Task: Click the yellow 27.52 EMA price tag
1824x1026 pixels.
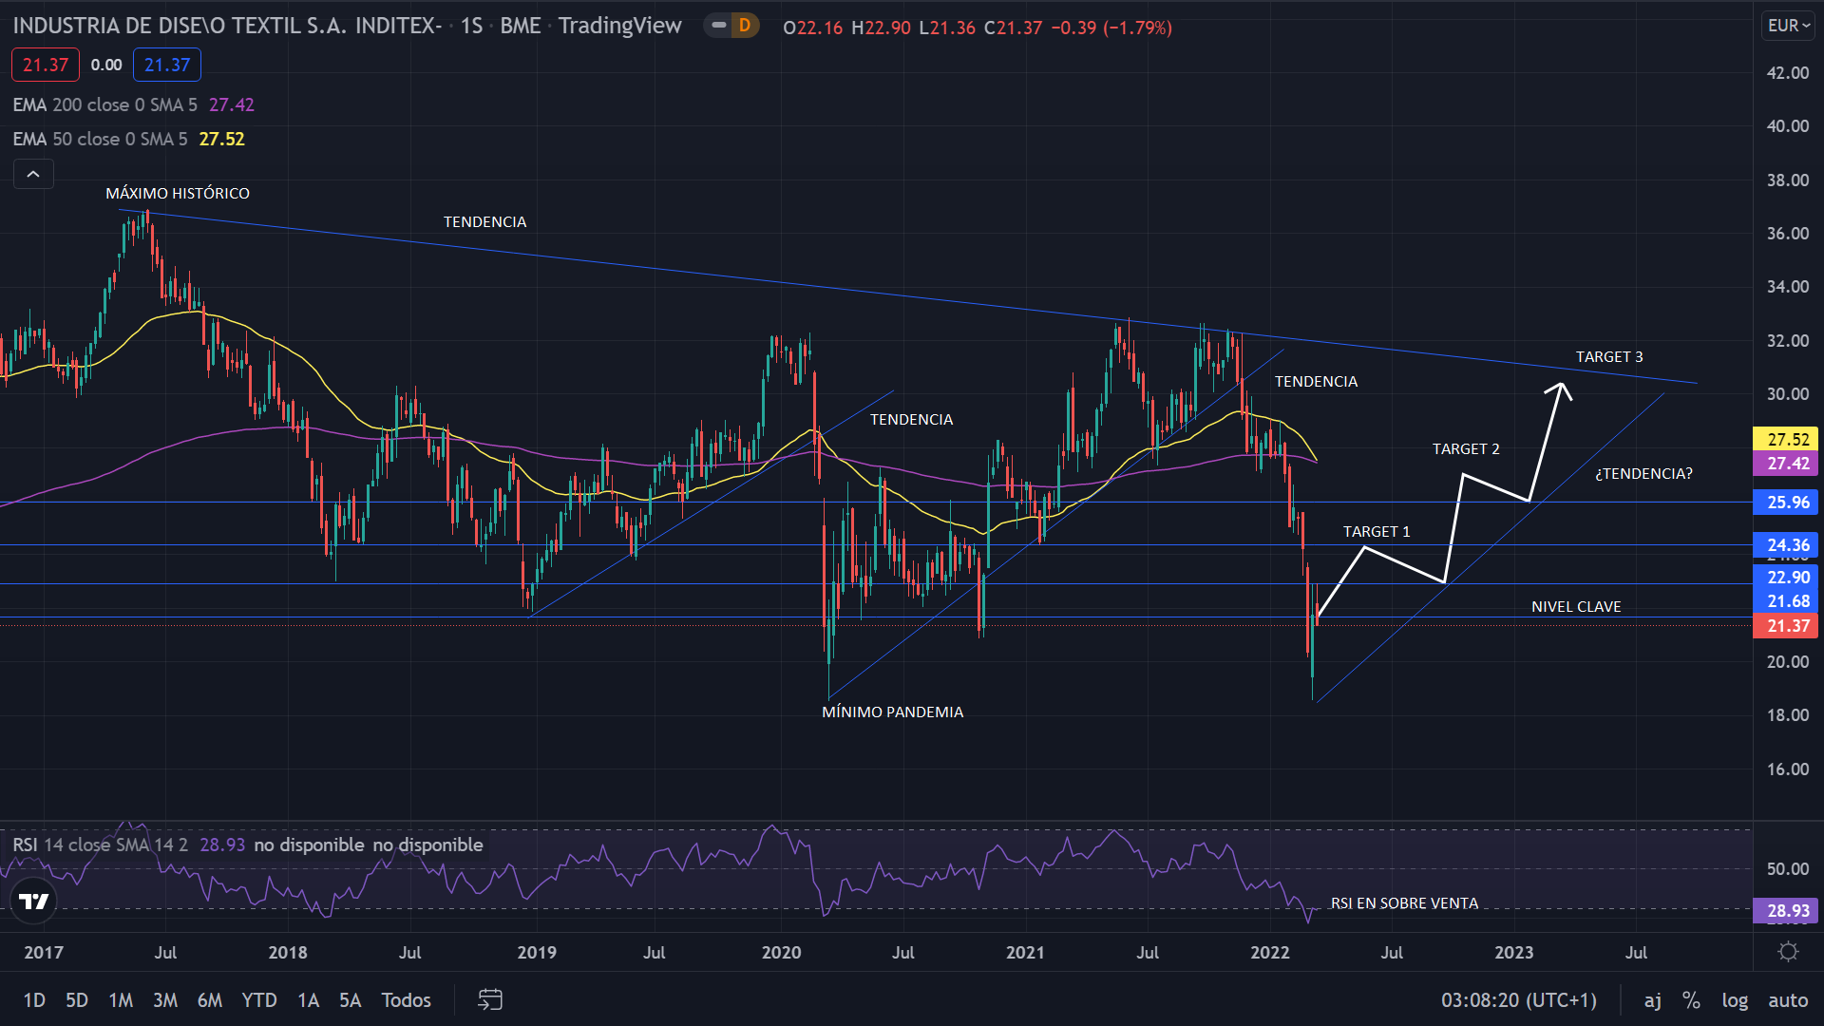Action: [x=1785, y=439]
